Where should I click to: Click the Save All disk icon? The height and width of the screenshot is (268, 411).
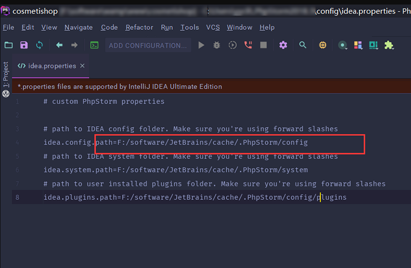[x=24, y=45]
